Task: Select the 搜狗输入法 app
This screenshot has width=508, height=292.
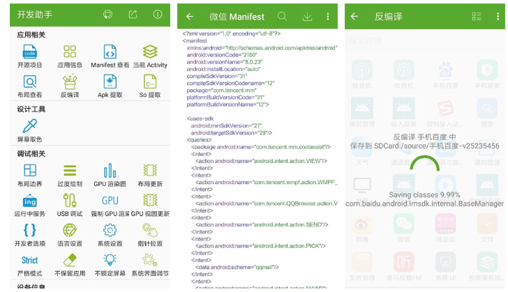Action: (445, 113)
